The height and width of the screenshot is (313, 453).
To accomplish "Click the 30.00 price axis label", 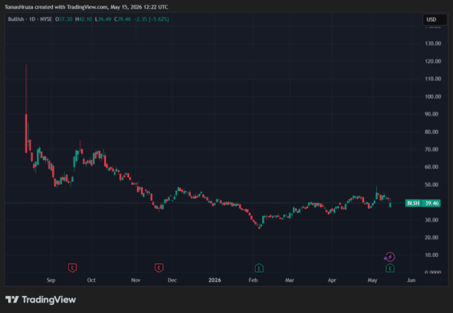I will (431, 220).
